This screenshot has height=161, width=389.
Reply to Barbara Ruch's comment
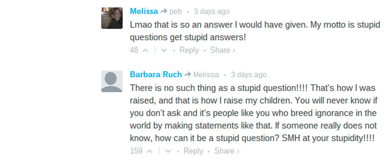pyautogui.click(x=194, y=151)
